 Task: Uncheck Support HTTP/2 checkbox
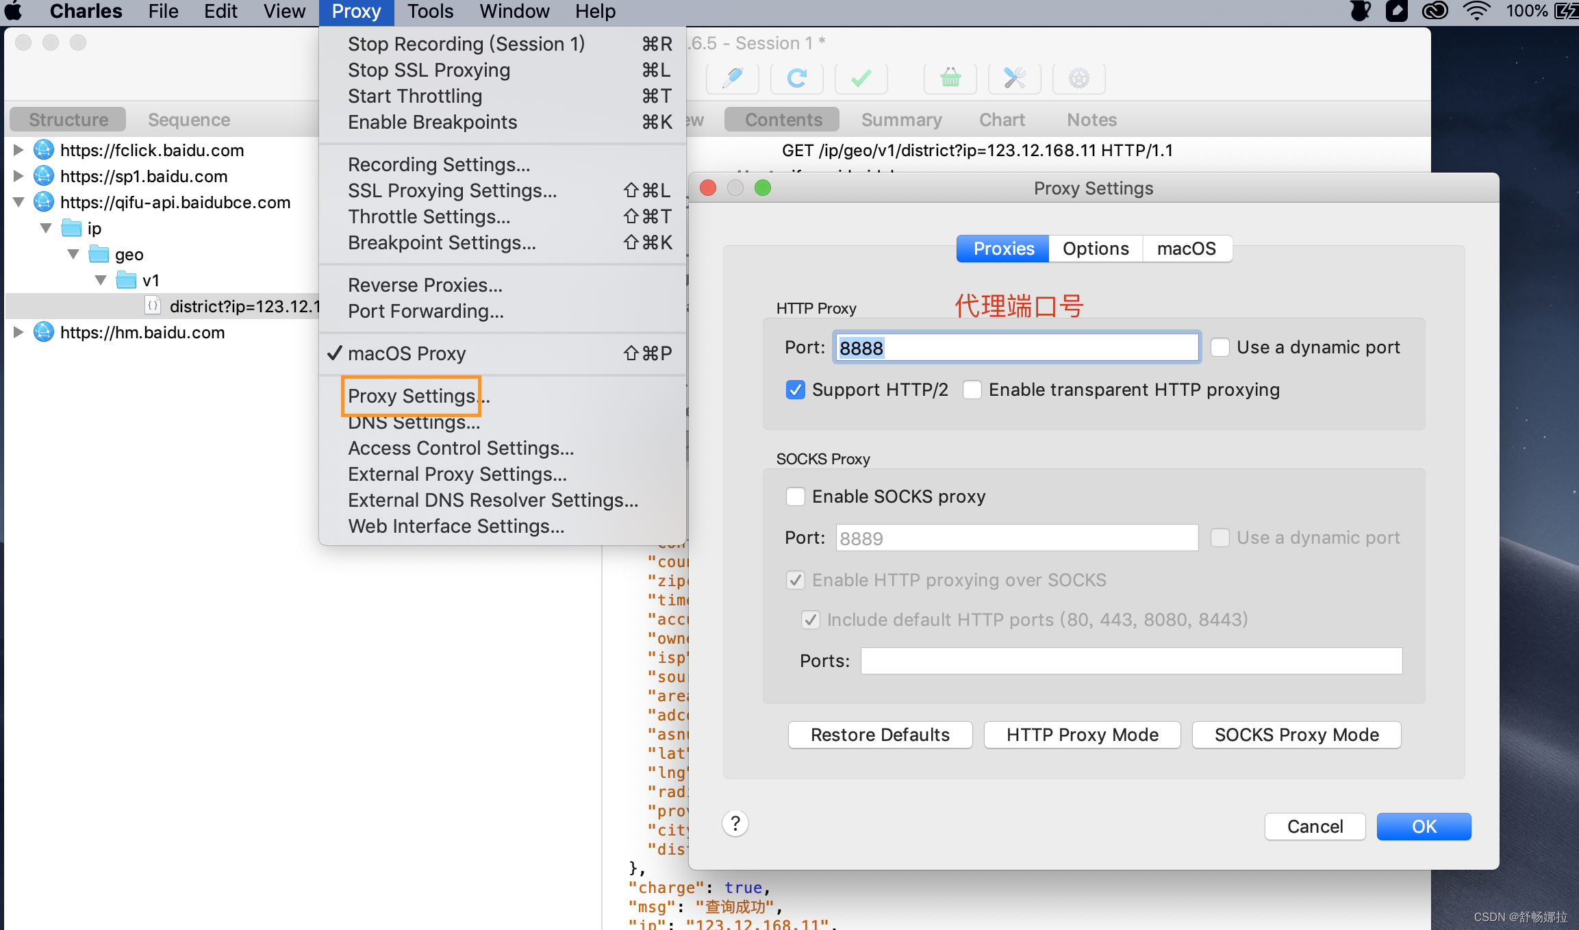(x=796, y=390)
